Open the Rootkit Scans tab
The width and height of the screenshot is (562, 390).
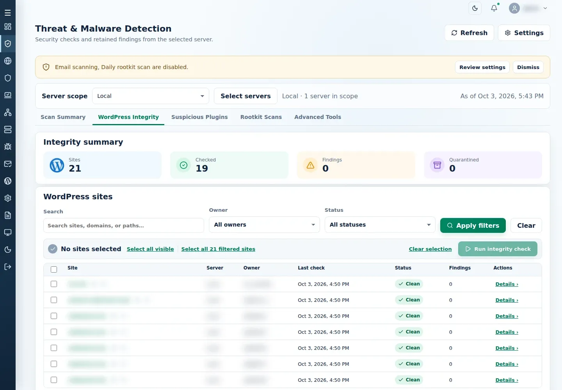click(x=261, y=117)
